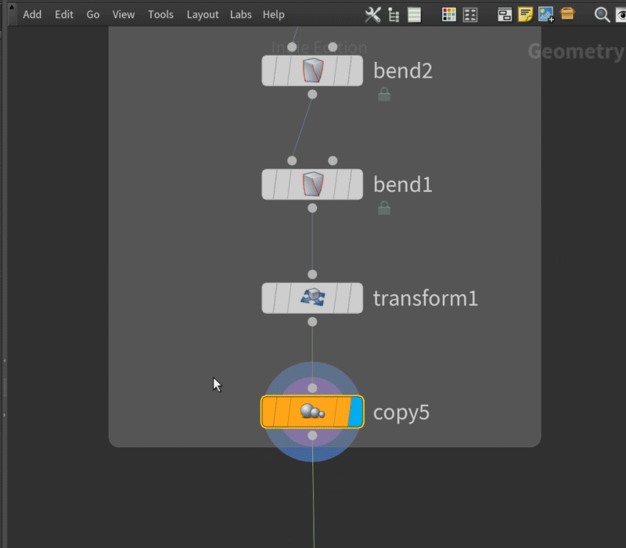Toggle the lock flag on copy5
This screenshot has height=548, width=626.
click(282, 412)
